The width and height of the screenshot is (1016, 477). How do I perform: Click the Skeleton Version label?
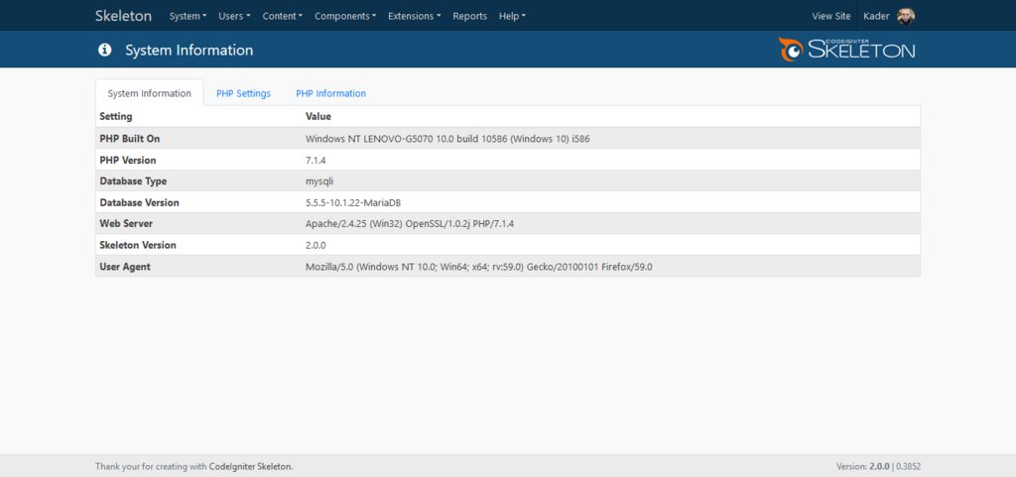138,245
